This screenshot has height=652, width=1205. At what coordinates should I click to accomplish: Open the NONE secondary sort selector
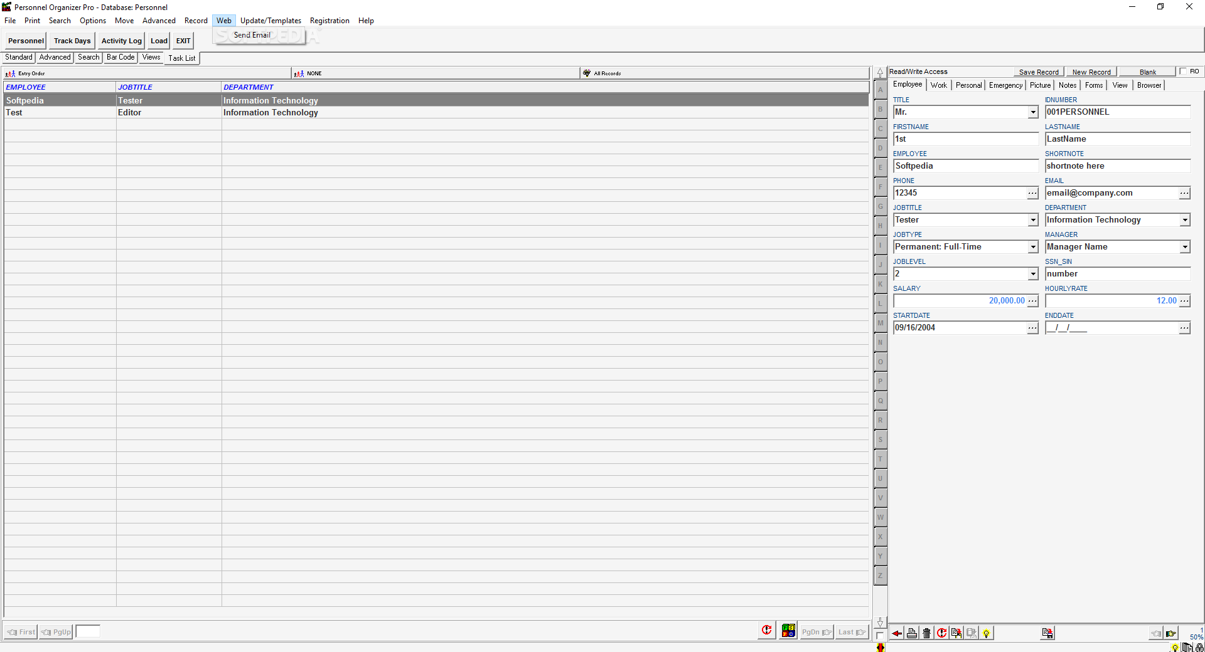pos(436,73)
